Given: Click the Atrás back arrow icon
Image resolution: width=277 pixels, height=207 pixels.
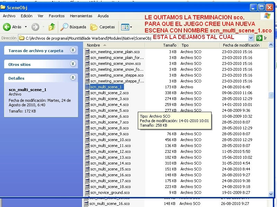Looking at the screenshot, I should click(7, 27).
